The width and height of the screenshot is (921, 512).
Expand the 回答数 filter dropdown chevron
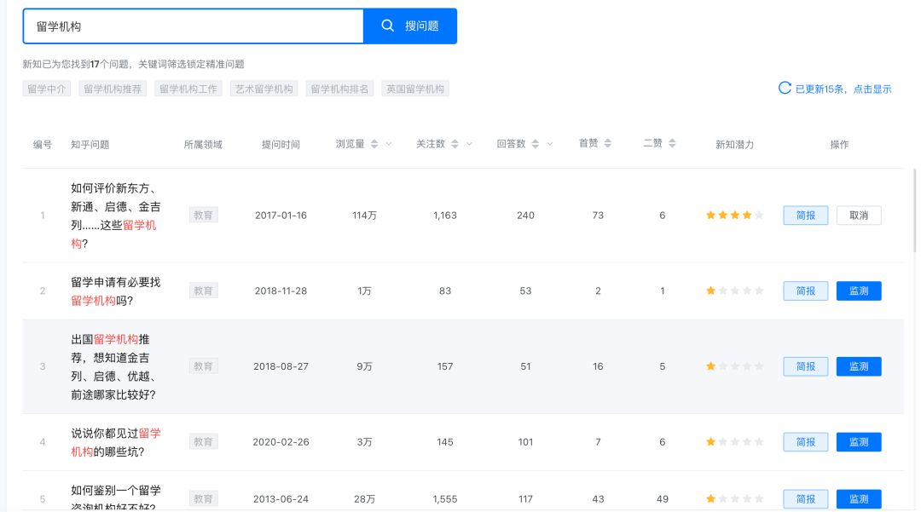click(x=551, y=144)
